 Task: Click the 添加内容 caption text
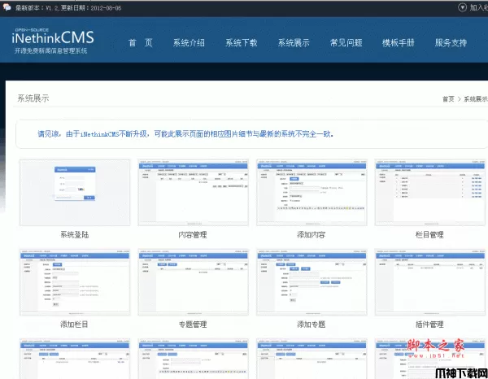tap(312, 234)
